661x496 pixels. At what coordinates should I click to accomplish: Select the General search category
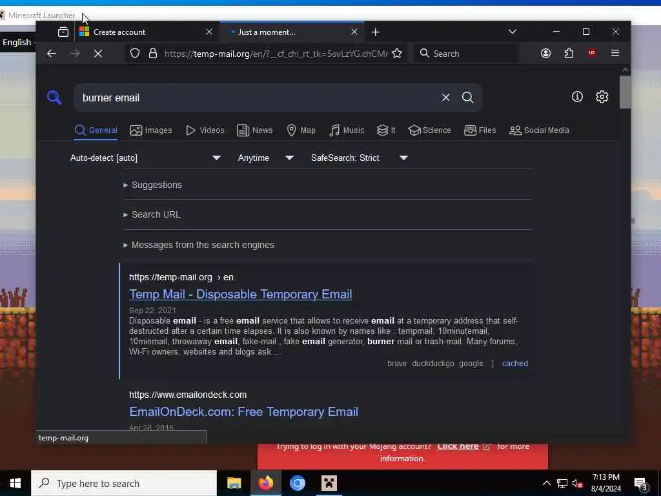(x=96, y=130)
